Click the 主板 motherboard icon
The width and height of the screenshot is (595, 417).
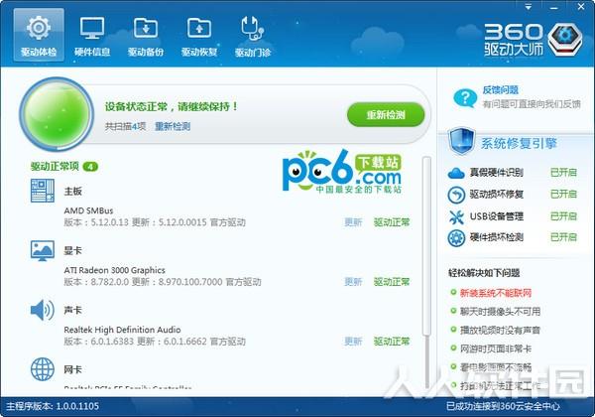[42, 191]
